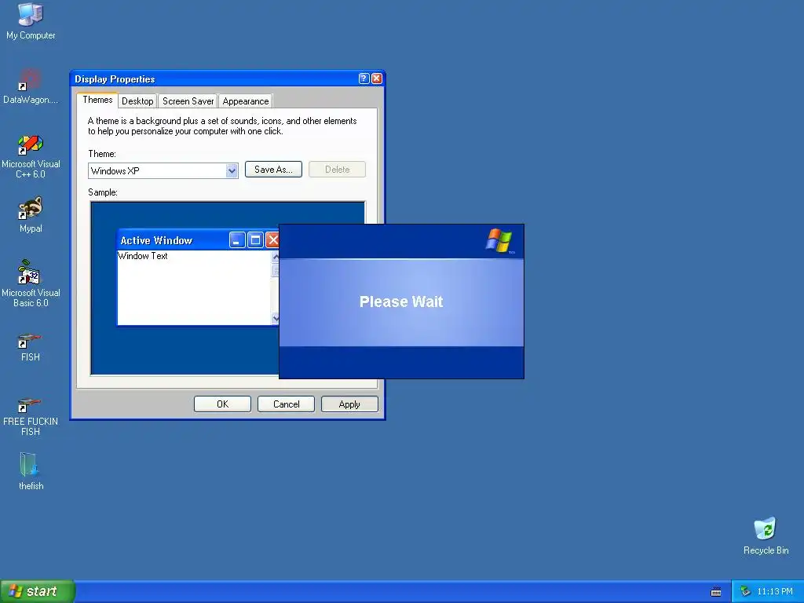This screenshot has width=804, height=603.
Task: Click the on-screen keyboard tray icon
Action: pos(716,592)
